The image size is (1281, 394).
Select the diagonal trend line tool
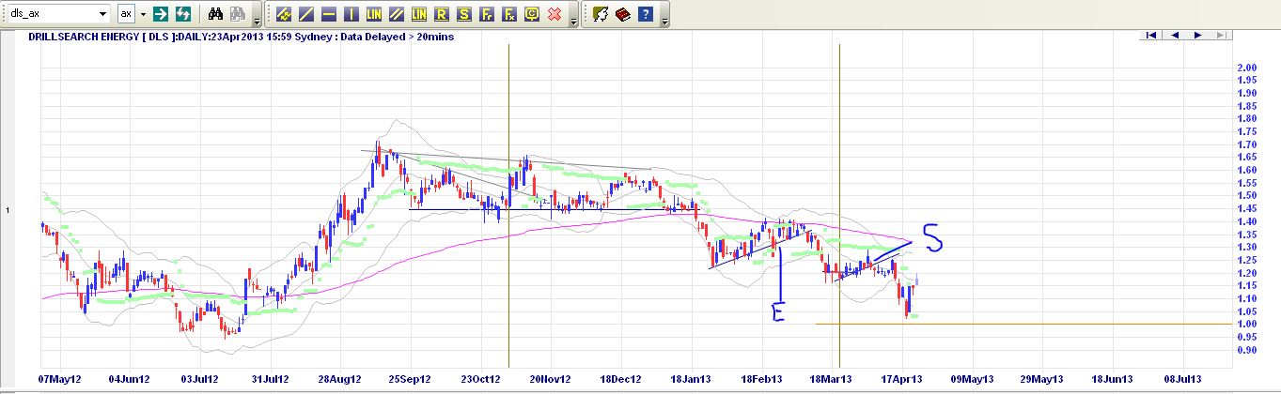coord(306,14)
